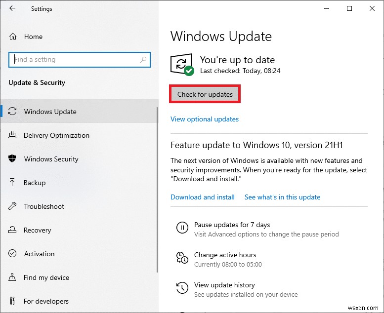Click the Pause updates circular icon
This screenshot has width=384, height=313.
182,228
